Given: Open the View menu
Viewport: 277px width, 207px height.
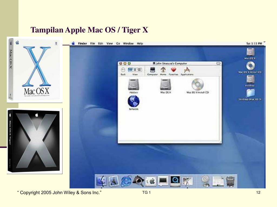Looking at the screenshot, I should (110, 43).
